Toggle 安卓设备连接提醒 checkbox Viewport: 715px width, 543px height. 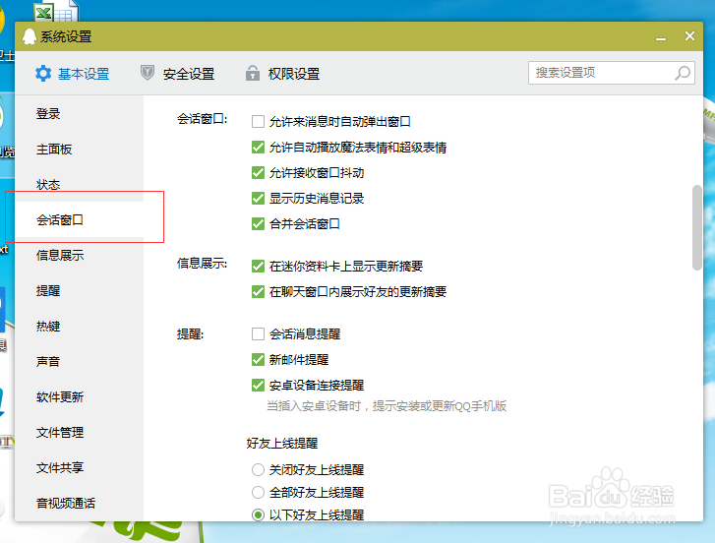pyautogui.click(x=258, y=386)
